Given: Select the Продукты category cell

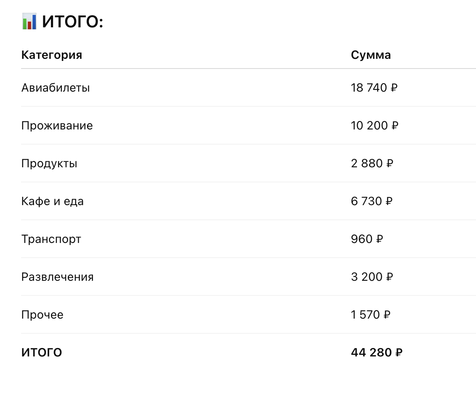Looking at the screenshot, I should coord(49,164).
